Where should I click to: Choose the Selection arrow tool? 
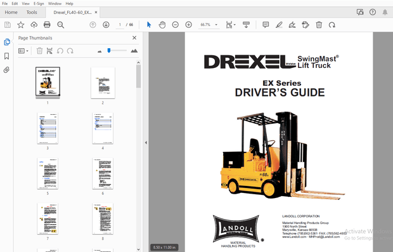pyautogui.click(x=149, y=25)
